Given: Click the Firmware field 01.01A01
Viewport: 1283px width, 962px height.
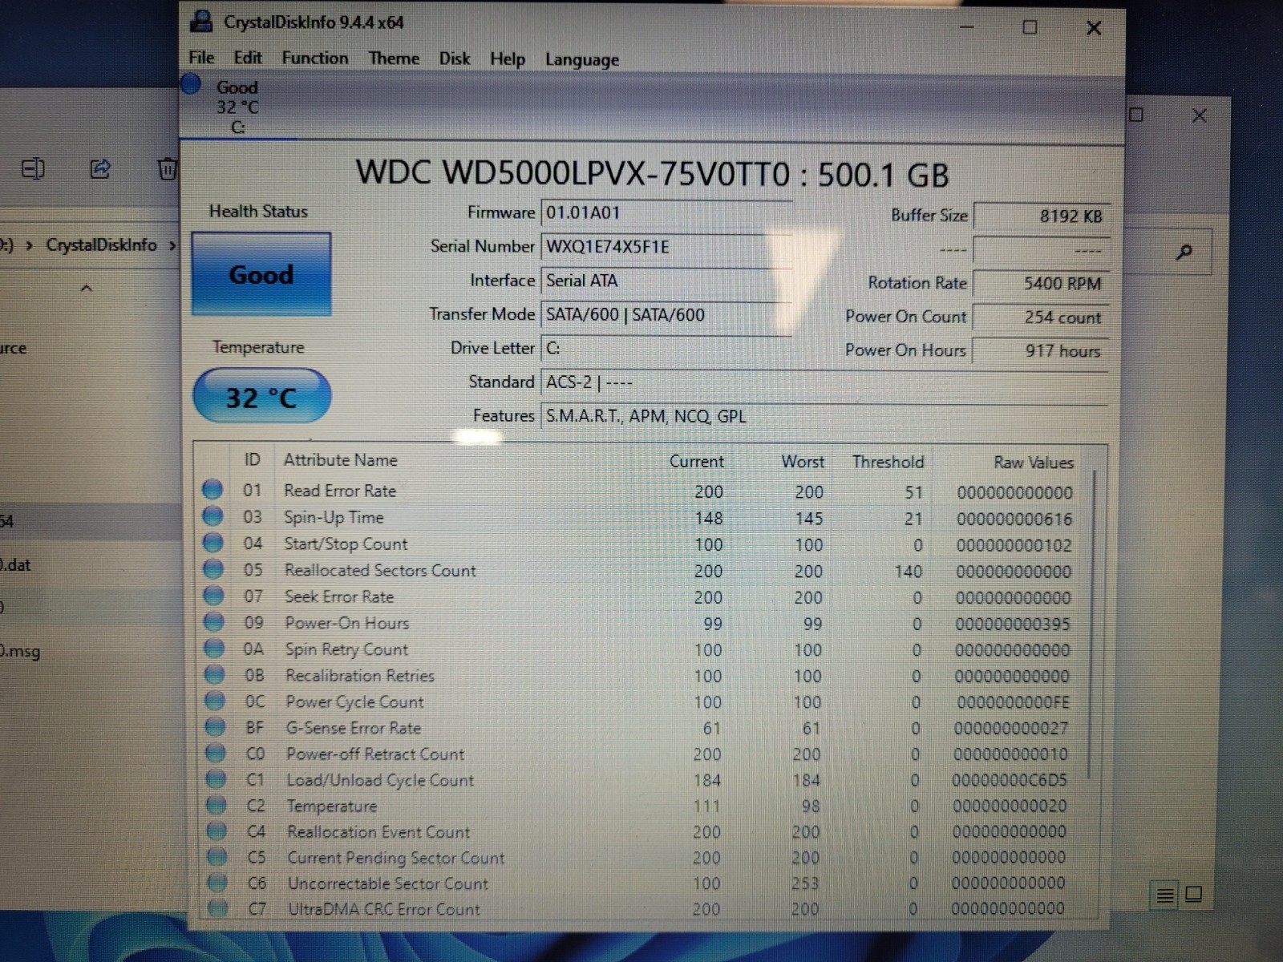Looking at the screenshot, I should [666, 212].
